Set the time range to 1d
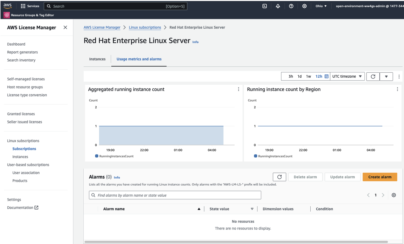404x244 pixels. [x=299, y=76]
